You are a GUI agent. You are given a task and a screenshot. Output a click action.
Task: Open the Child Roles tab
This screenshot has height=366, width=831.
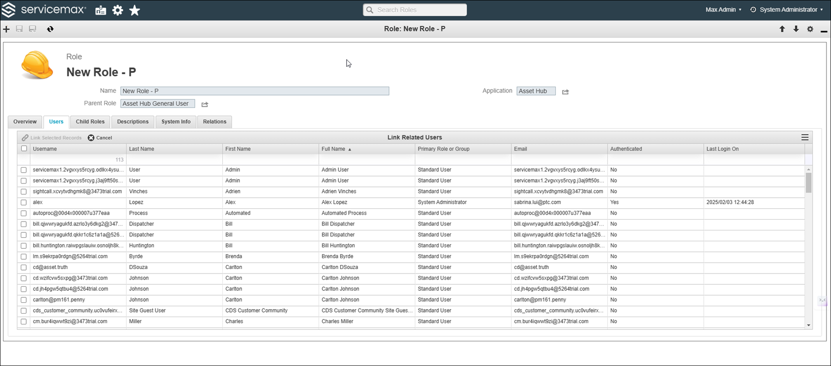90,122
